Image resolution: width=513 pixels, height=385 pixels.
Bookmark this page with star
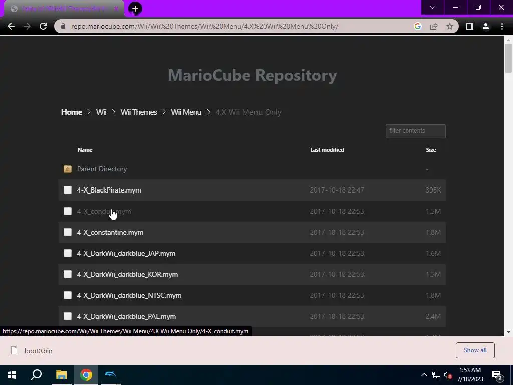pos(450,26)
